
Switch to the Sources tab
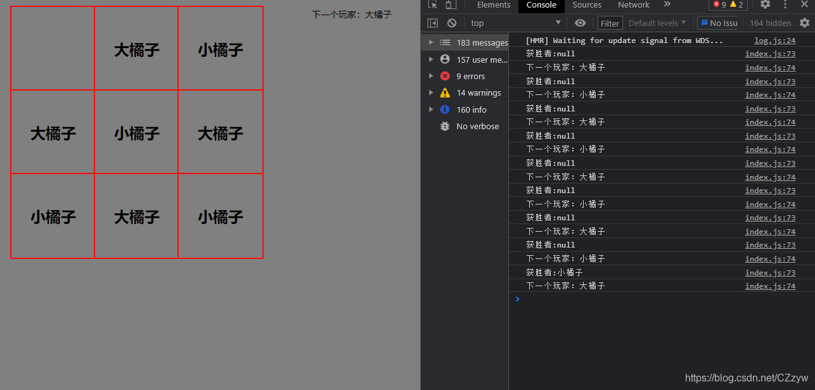(586, 4)
